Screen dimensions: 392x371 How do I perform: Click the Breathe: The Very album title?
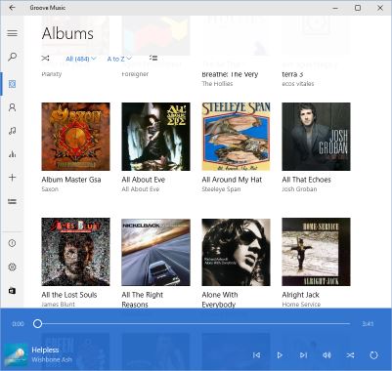pos(230,74)
